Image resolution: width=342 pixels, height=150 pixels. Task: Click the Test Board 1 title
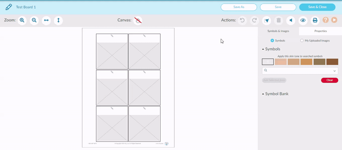click(x=26, y=7)
